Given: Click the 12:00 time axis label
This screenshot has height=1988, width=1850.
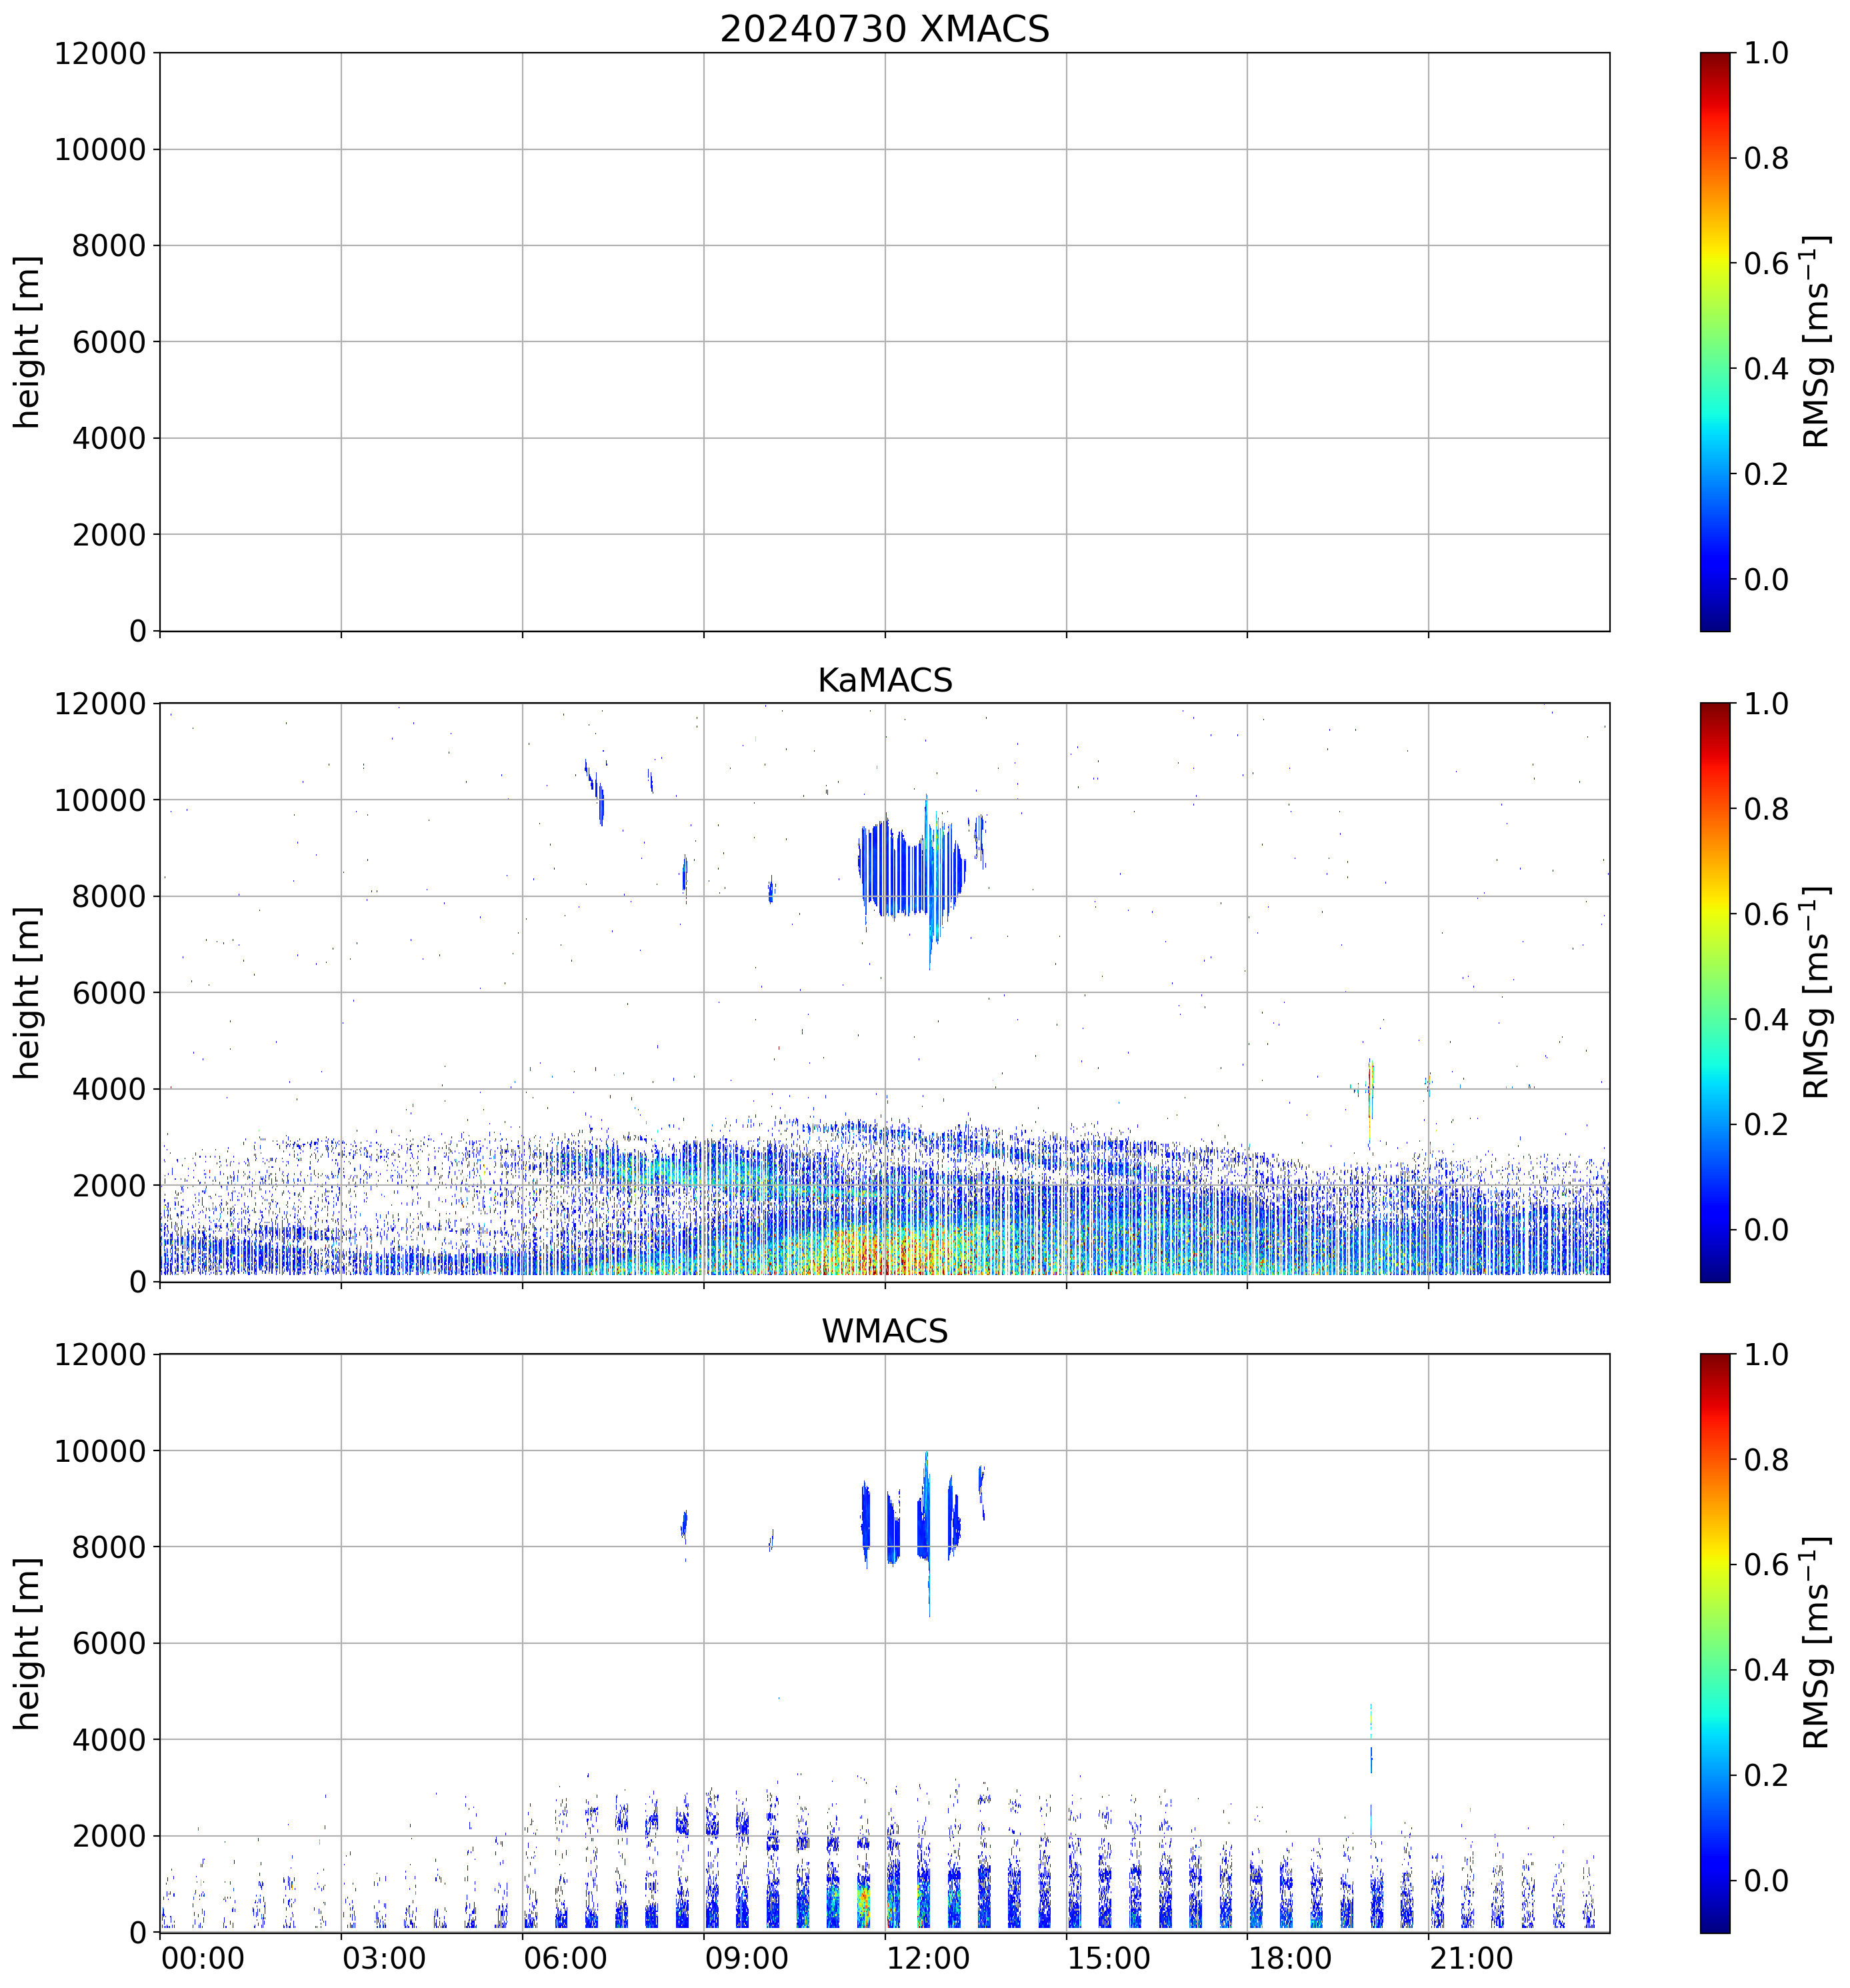Looking at the screenshot, I should (927, 1958).
